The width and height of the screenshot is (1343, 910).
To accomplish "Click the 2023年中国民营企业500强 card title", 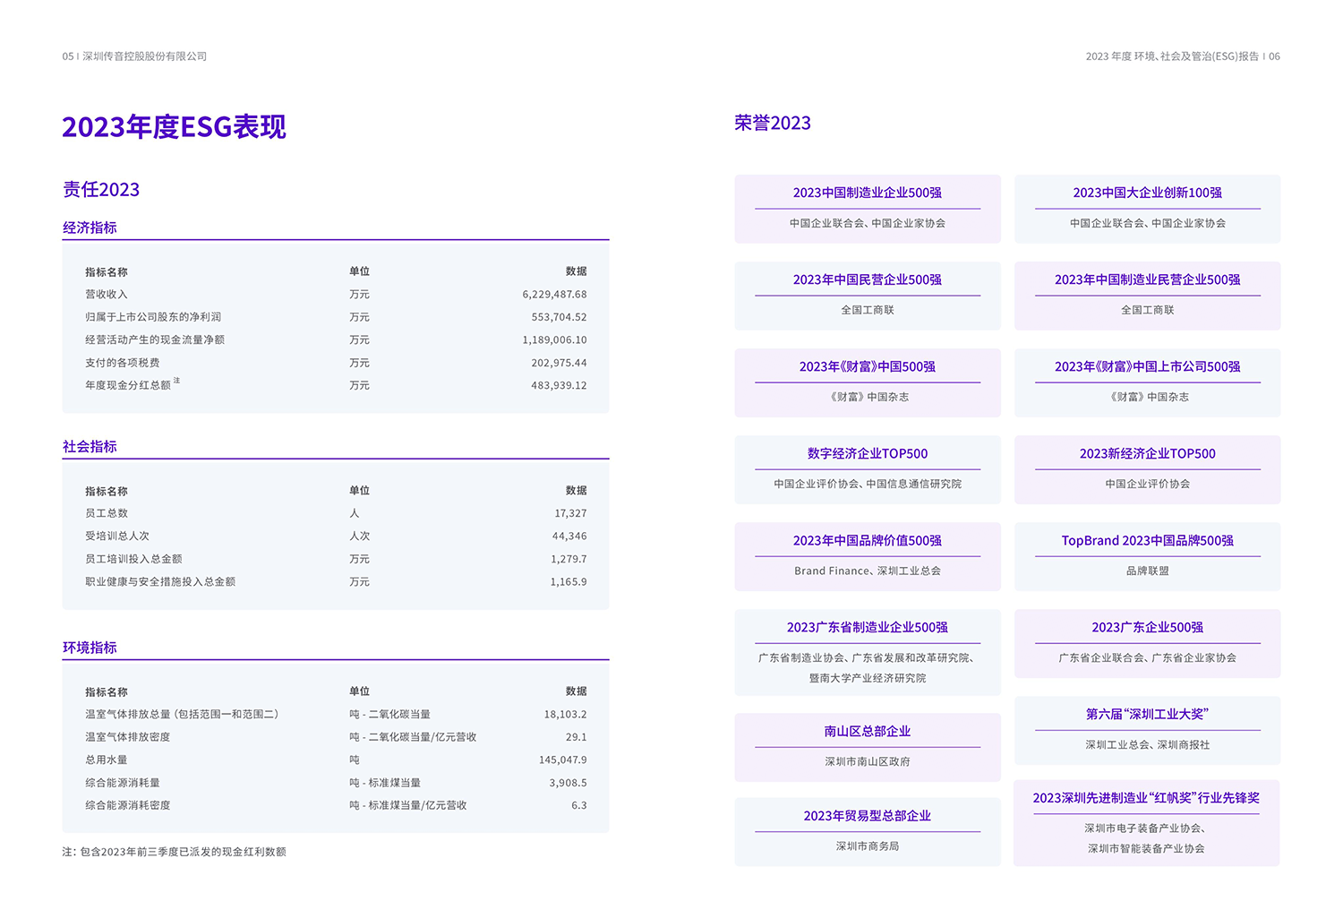I will 867,279.
